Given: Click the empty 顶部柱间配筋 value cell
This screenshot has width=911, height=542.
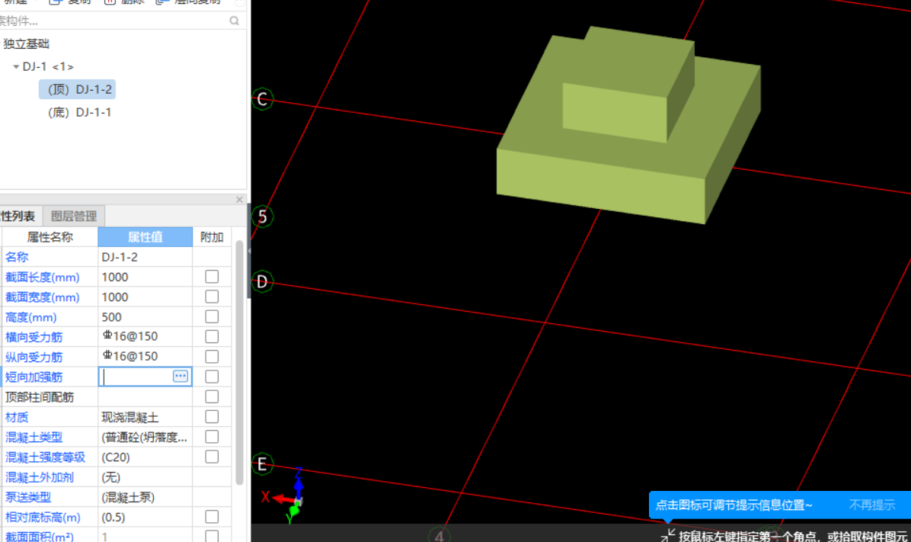Looking at the screenshot, I should [145, 397].
